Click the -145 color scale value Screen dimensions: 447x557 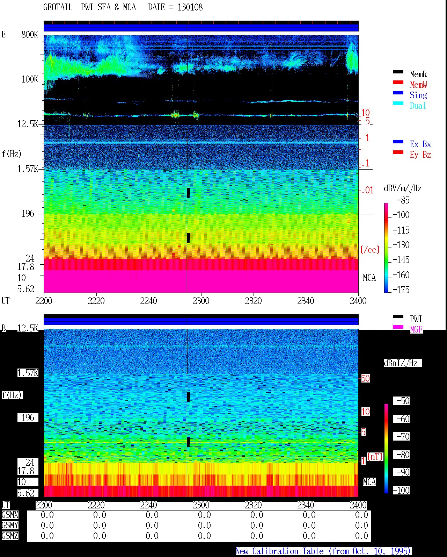pyautogui.click(x=401, y=260)
